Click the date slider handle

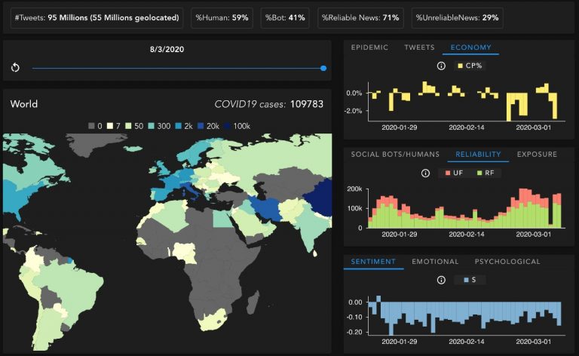point(323,68)
